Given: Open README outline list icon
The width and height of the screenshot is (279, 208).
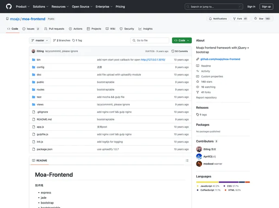Looking at the screenshot, I should point(187,160).
